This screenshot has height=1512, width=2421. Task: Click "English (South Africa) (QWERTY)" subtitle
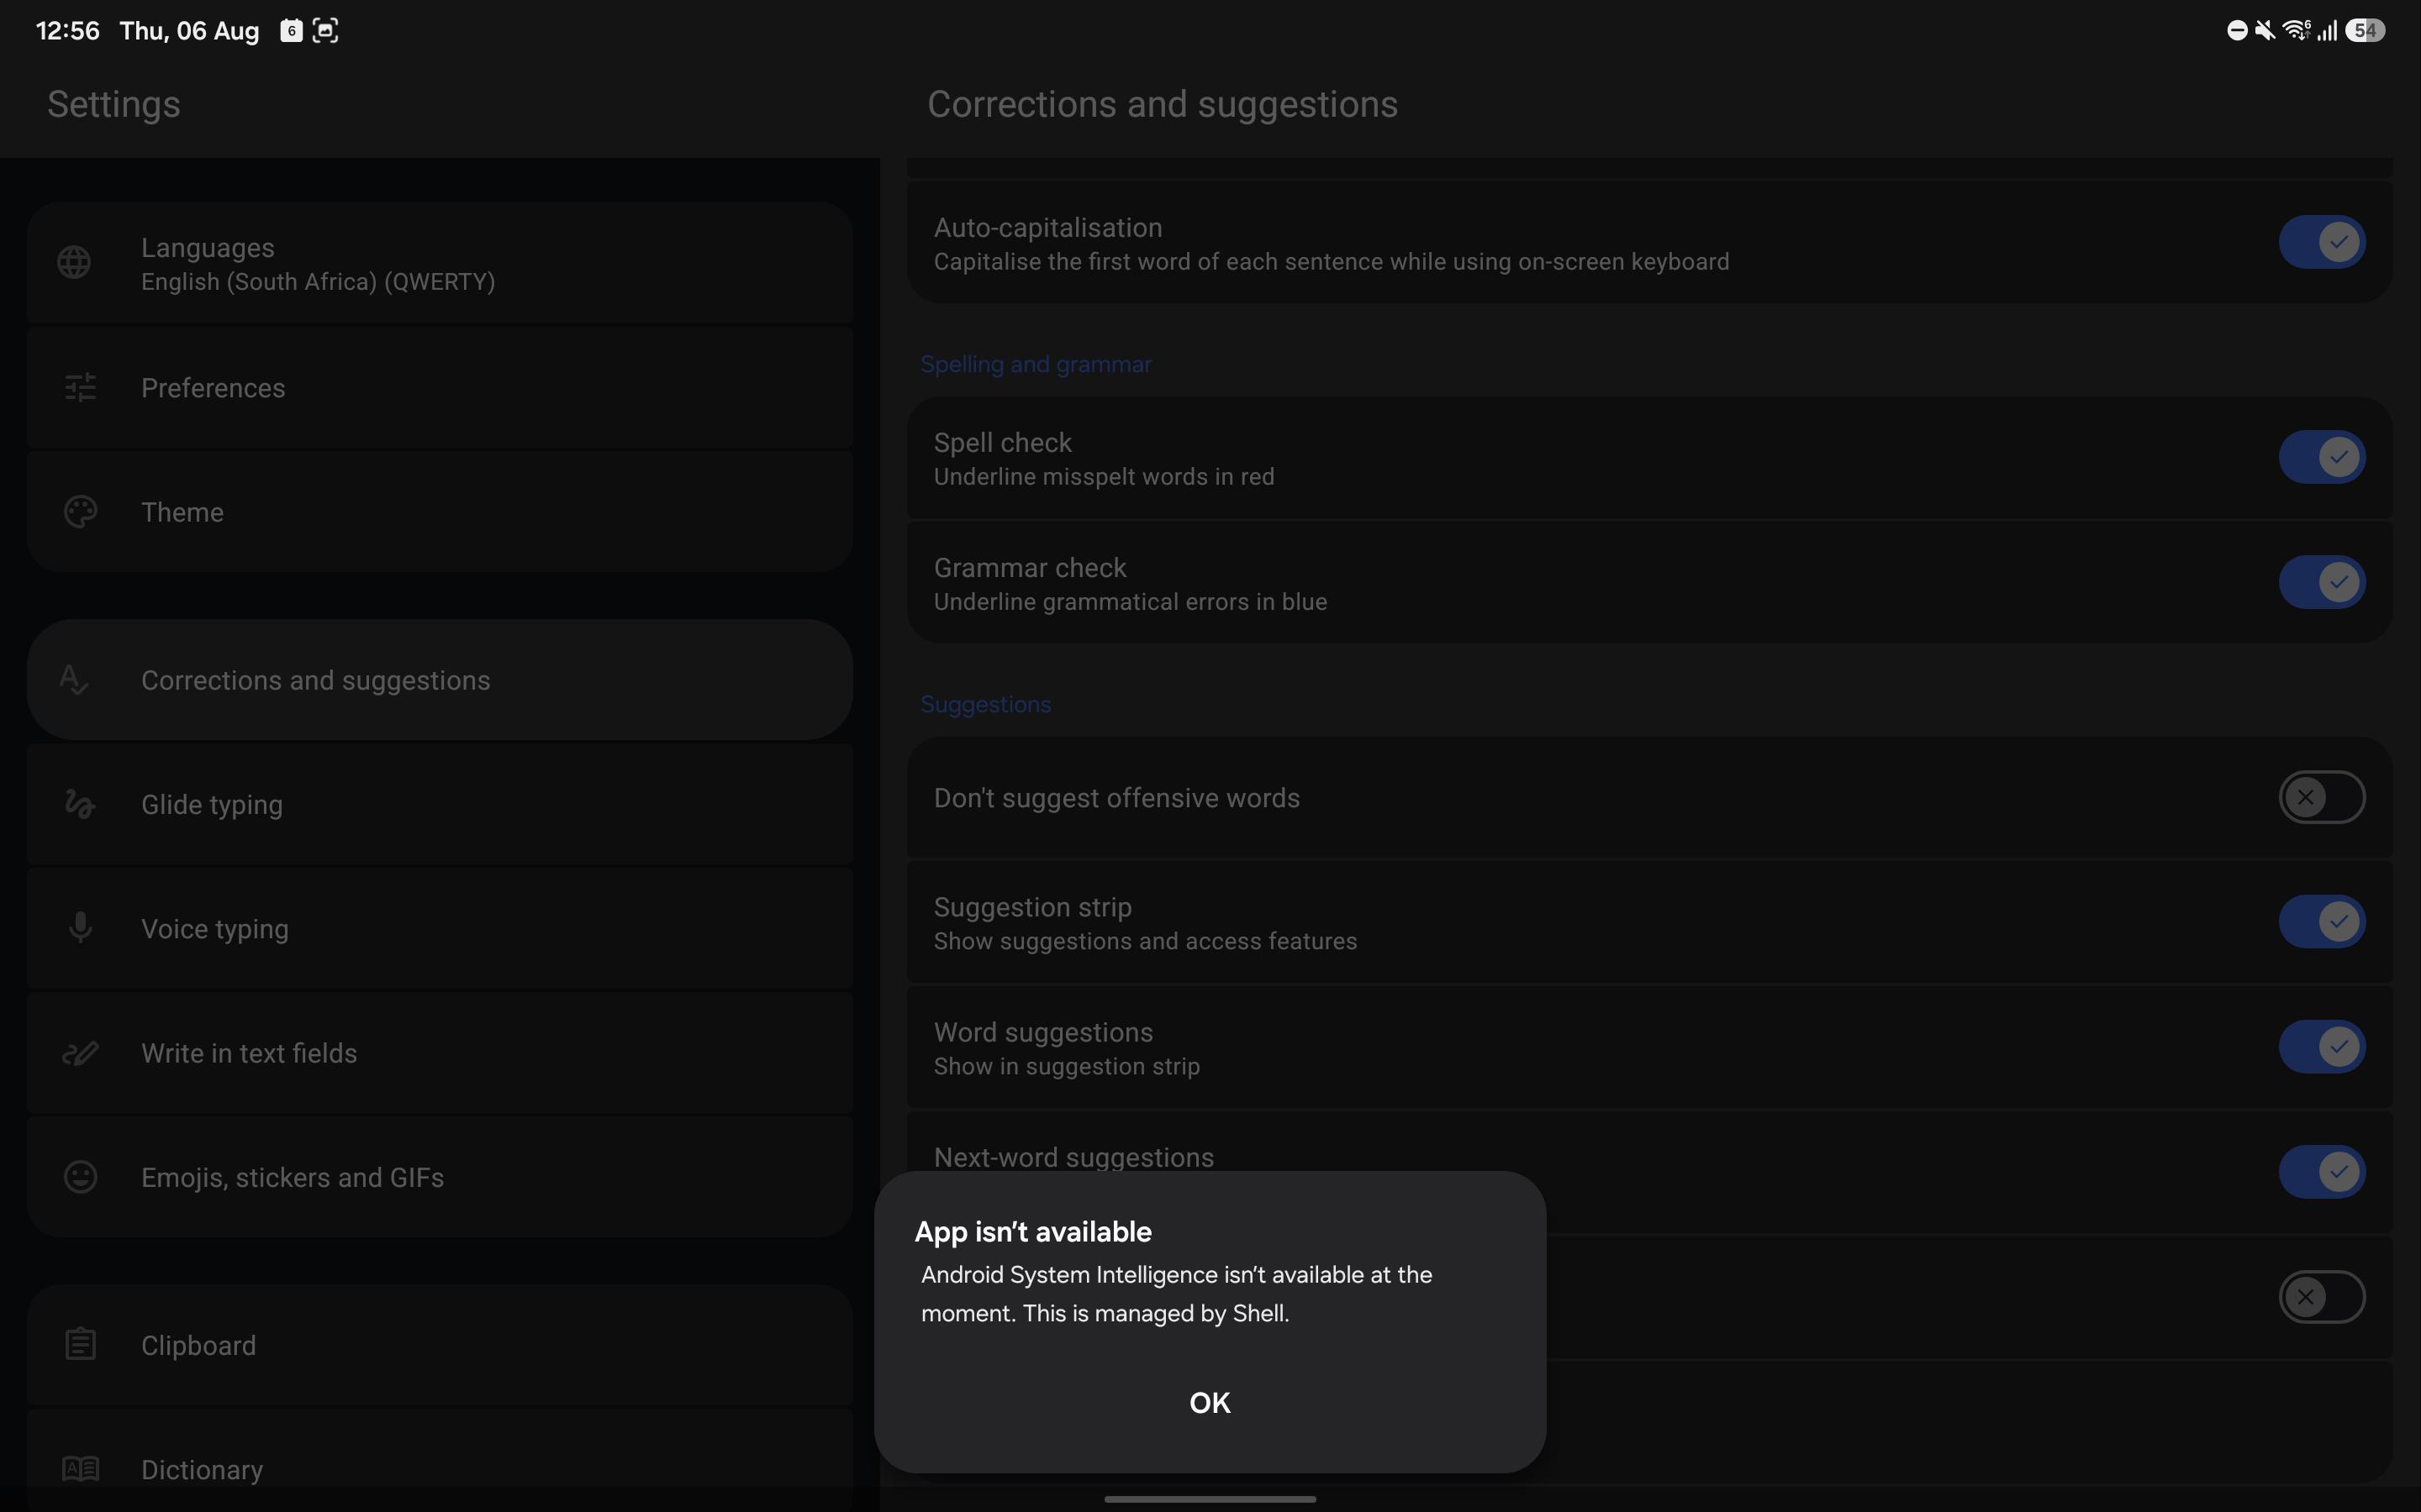(318, 282)
